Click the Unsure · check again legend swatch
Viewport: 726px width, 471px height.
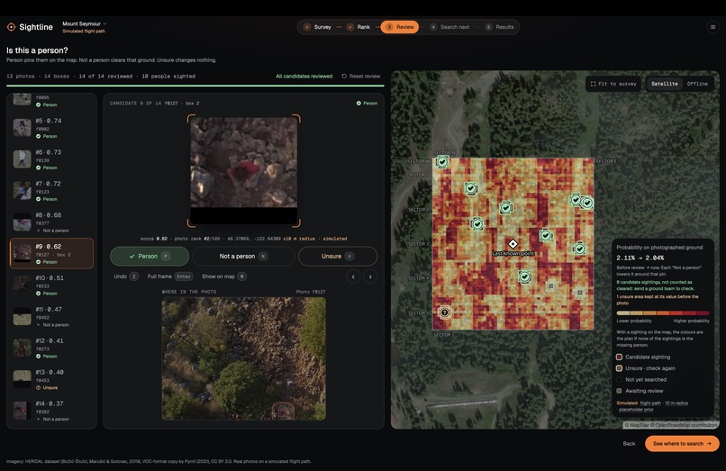point(619,368)
